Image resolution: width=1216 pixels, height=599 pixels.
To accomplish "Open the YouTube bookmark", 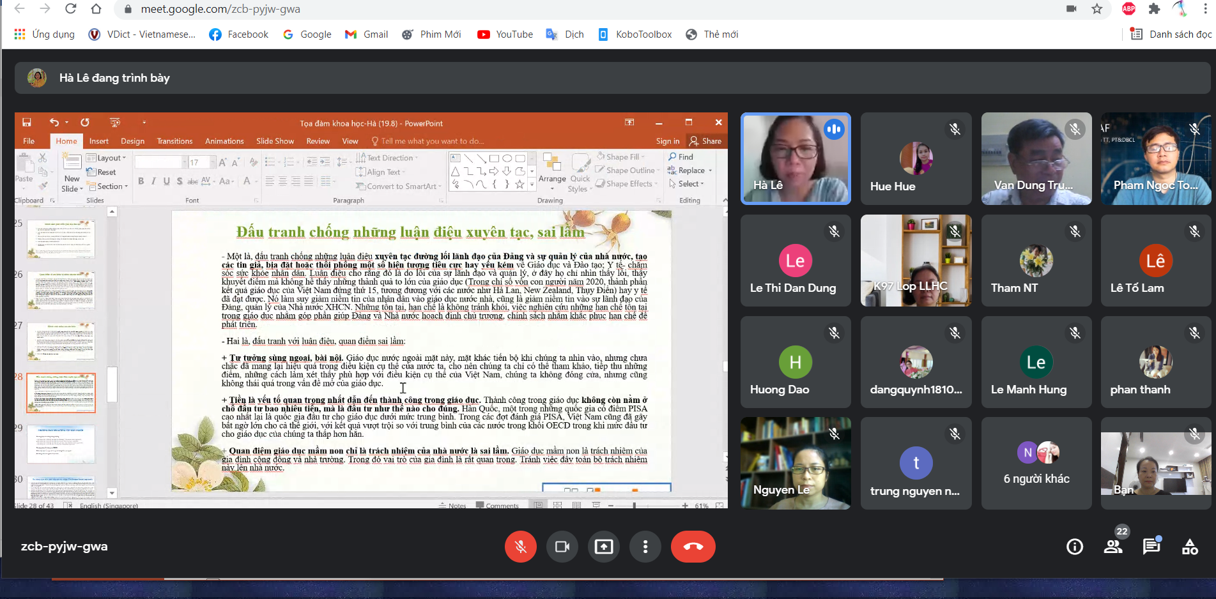I will tap(505, 34).
